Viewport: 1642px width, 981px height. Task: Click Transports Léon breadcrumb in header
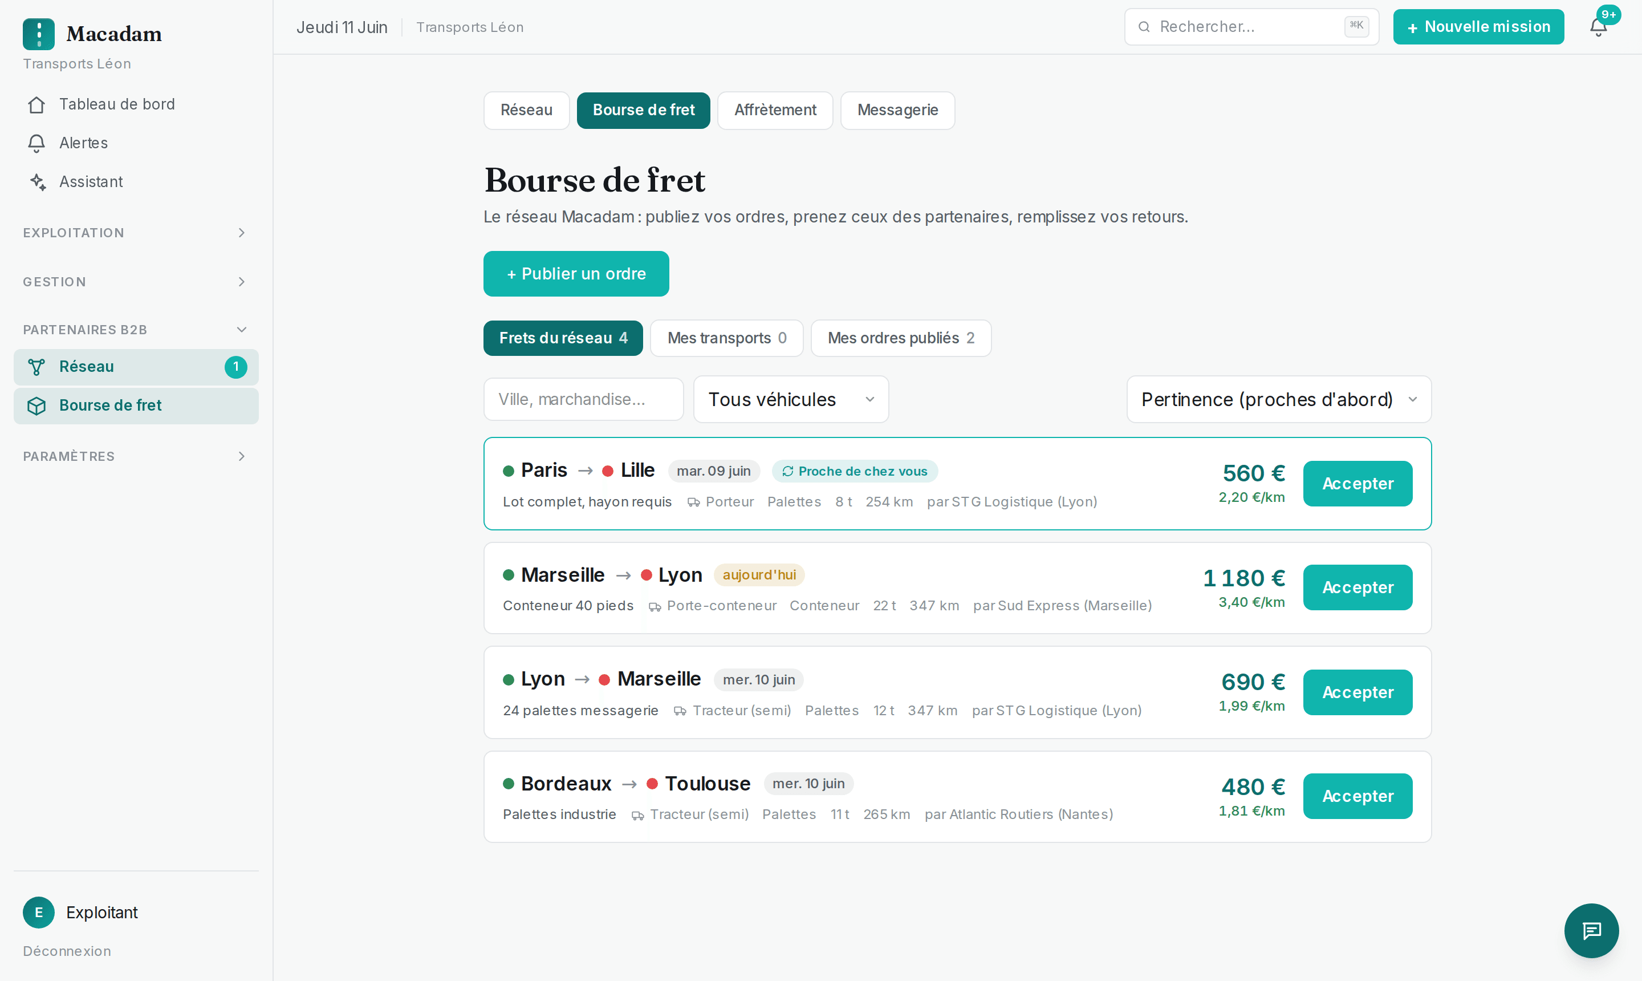(470, 27)
